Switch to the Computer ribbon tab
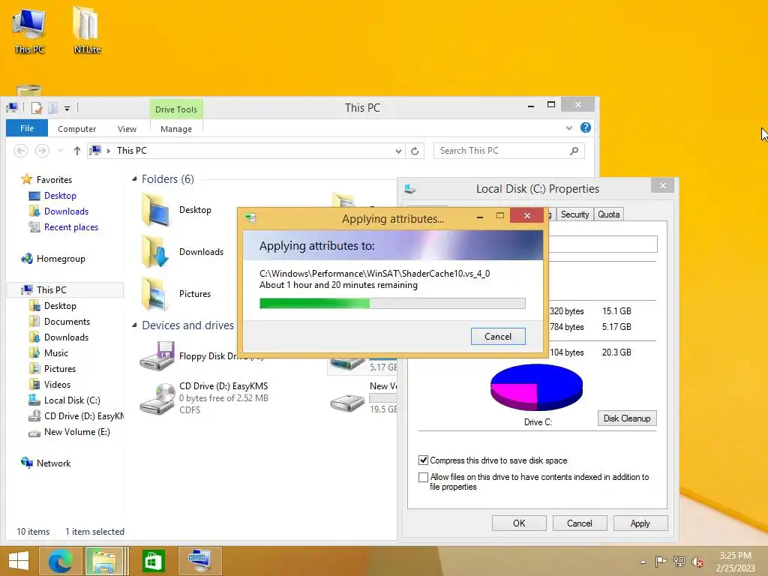 click(77, 129)
